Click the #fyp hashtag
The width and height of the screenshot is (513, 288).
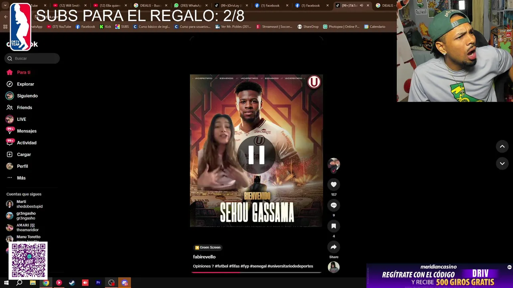click(x=245, y=266)
